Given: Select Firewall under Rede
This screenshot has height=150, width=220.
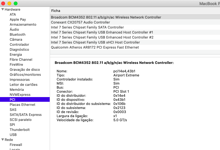Looking at the screenshot, I should point(16,145).
